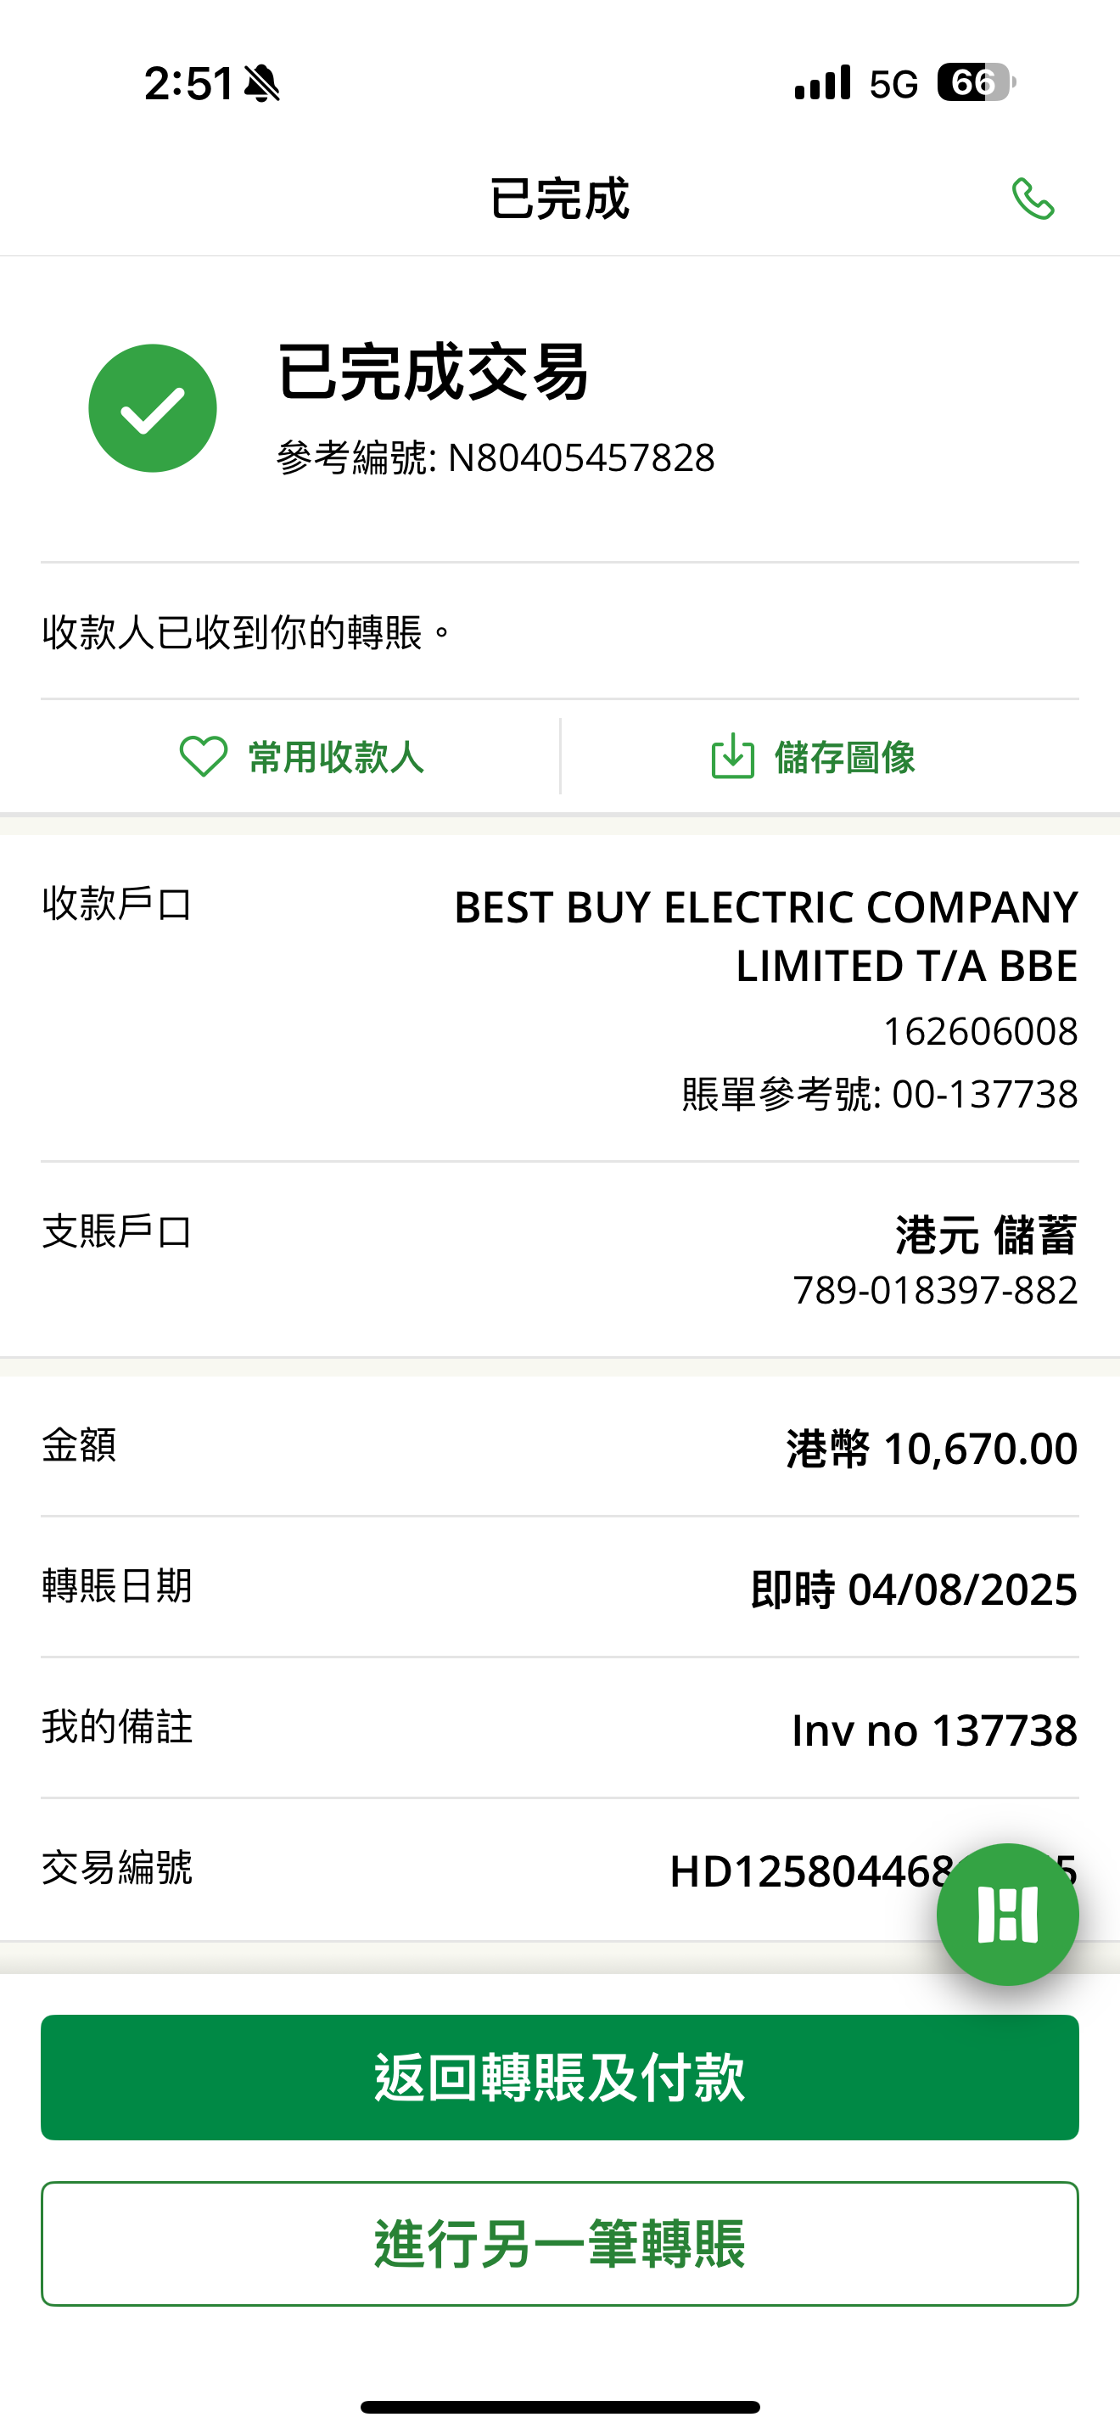Tap the battery indicator in status bar
1120x2434 pixels.
coord(976,83)
